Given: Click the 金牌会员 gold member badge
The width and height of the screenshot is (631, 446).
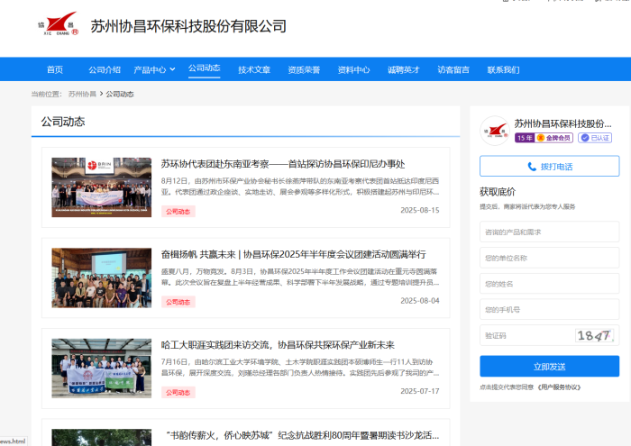Looking at the screenshot, I should coord(554,138).
